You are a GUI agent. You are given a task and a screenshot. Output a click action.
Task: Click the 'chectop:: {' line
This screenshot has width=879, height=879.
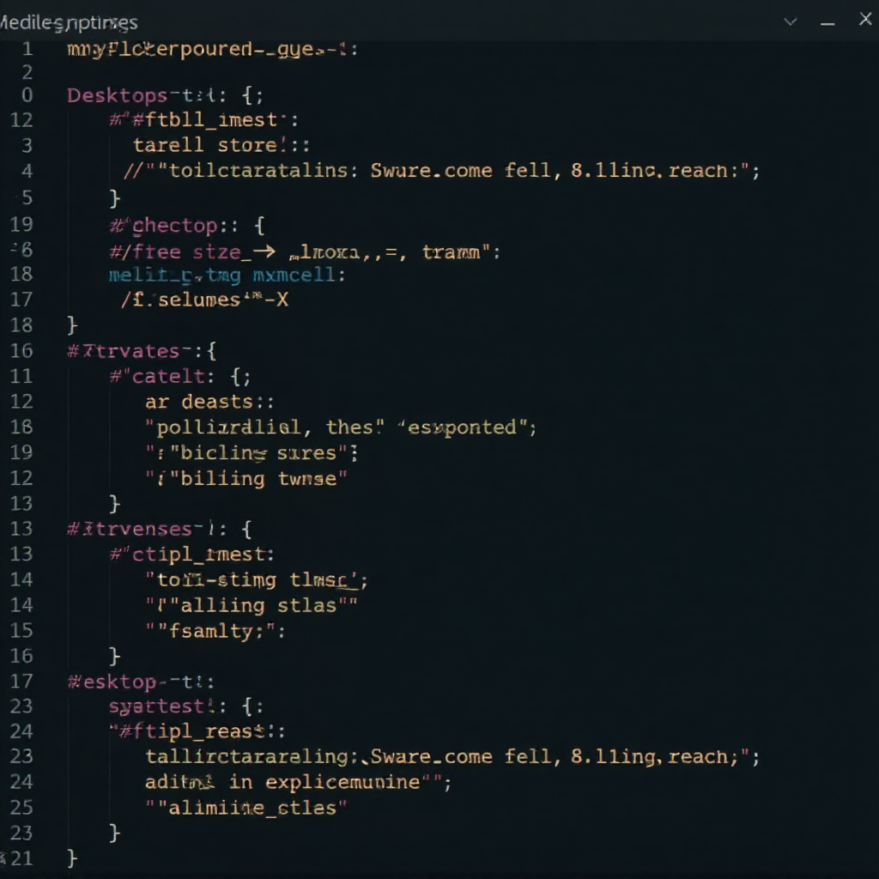click(186, 226)
